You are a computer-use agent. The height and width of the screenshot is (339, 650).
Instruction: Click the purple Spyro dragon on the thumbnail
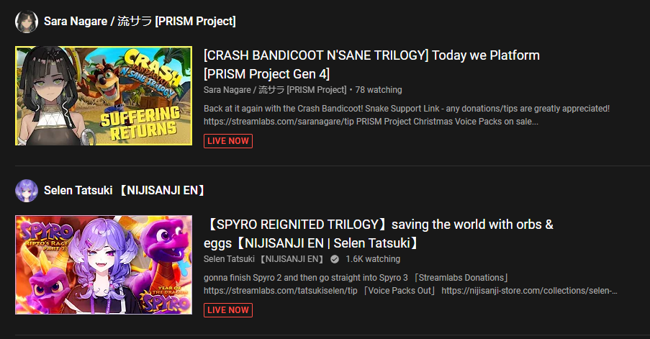tap(164, 248)
